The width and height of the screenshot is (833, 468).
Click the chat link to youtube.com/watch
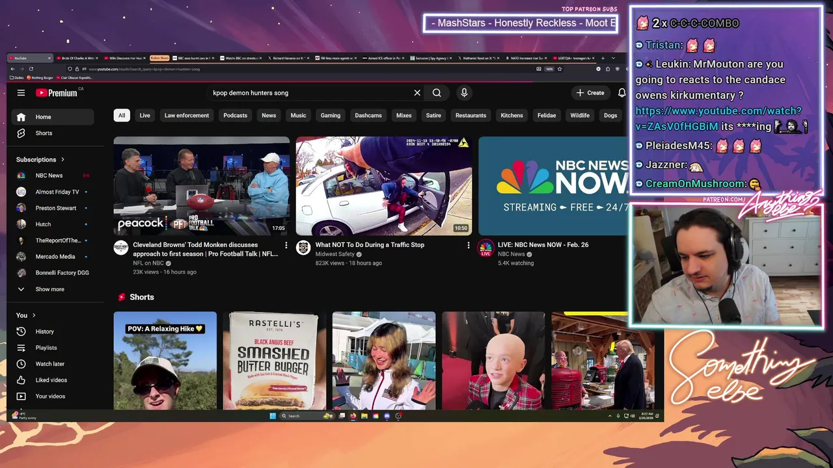tap(718, 118)
